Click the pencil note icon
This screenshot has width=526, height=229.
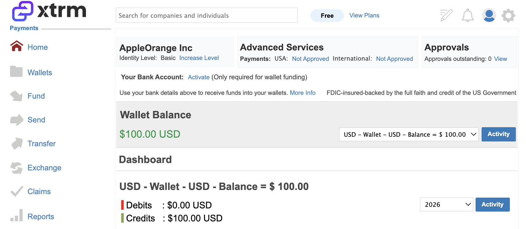446,15
